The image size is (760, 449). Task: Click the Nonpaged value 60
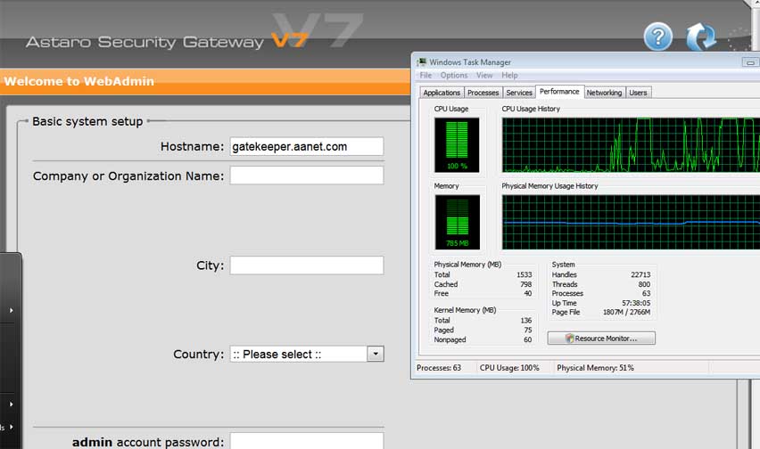tap(527, 339)
